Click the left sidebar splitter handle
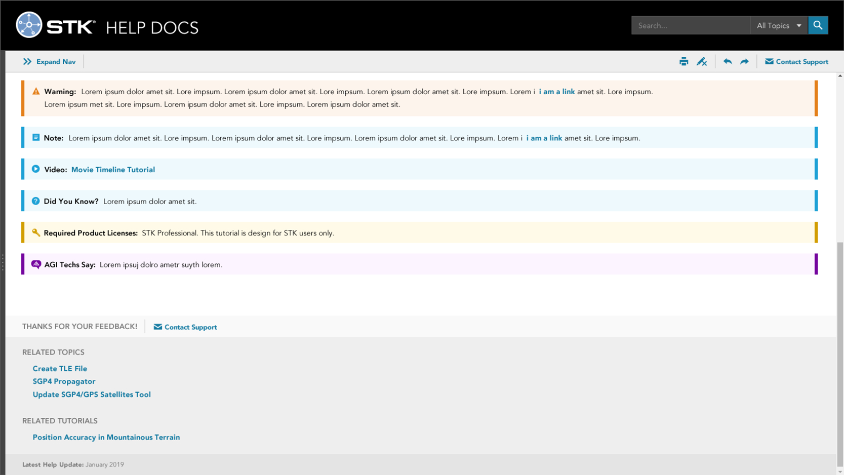This screenshot has width=844, height=475. [x=3, y=262]
